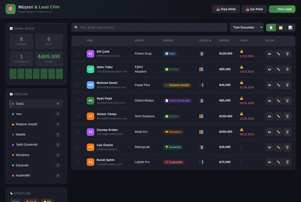The image size is (301, 202).
Task: Click the İçe Aktar button
Action: point(254,9)
